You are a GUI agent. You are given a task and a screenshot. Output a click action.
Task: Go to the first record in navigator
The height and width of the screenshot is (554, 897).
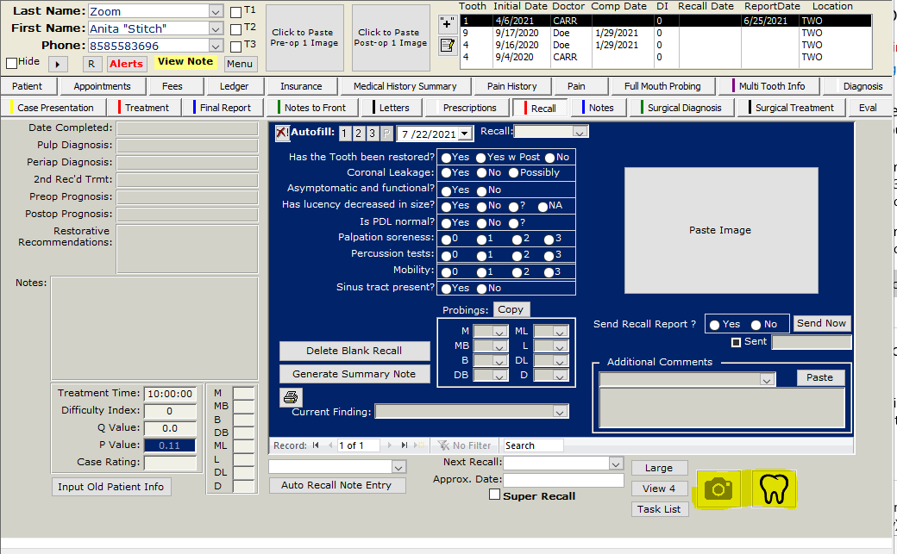pos(316,445)
